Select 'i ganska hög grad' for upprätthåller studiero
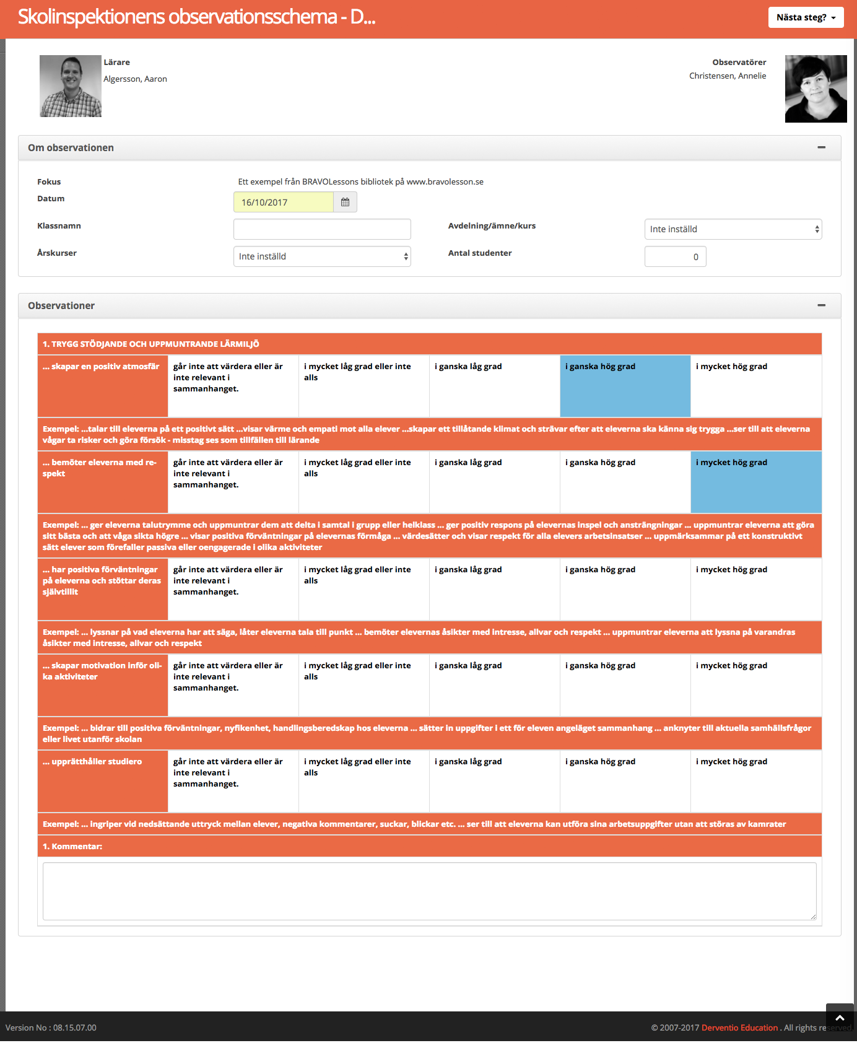857x1043 pixels. pyautogui.click(x=625, y=781)
